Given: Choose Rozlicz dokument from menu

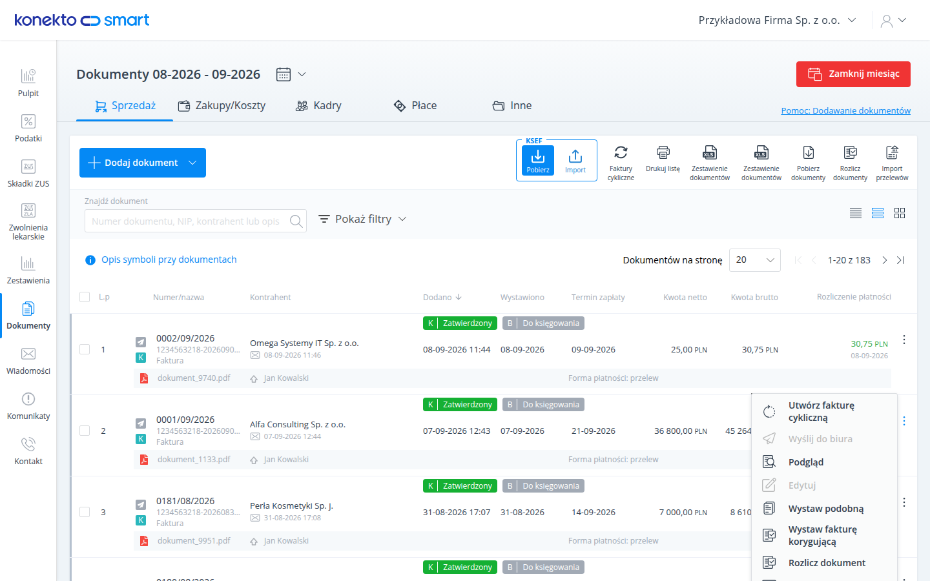Looking at the screenshot, I should tap(825, 563).
